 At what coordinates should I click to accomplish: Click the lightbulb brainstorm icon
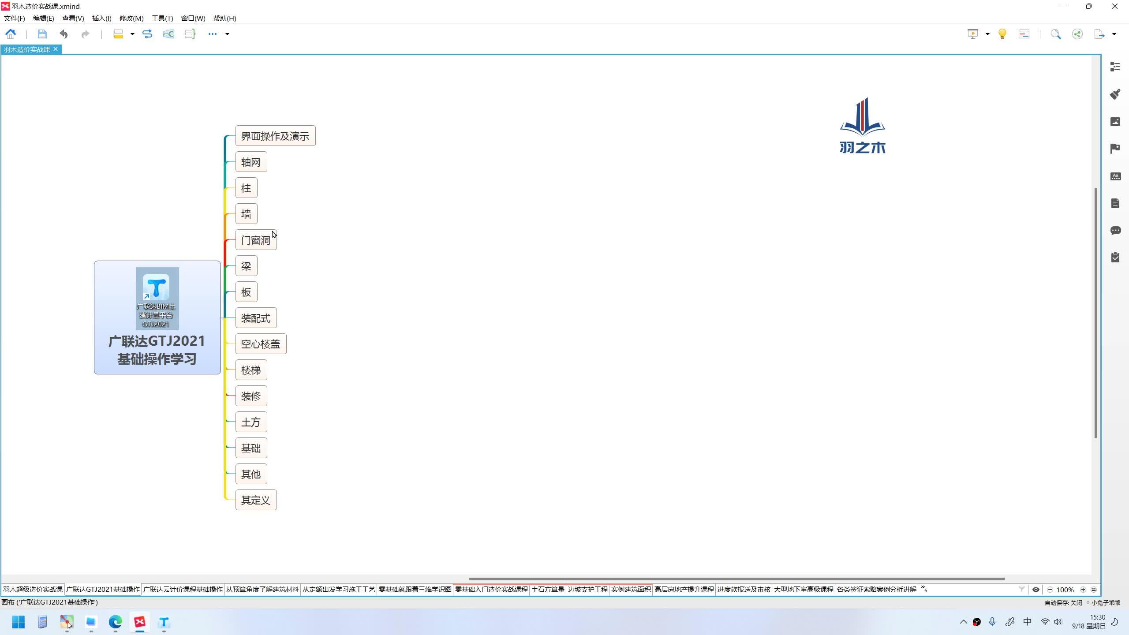(1002, 34)
